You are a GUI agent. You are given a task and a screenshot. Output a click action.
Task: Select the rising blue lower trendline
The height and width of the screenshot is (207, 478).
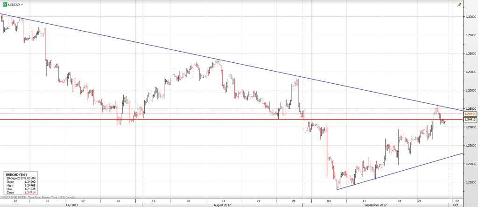click(x=397, y=172)
